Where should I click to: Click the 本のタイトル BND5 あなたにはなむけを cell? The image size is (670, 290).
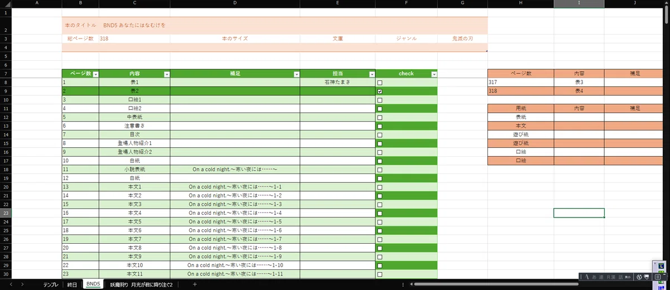tap(275, 25)
